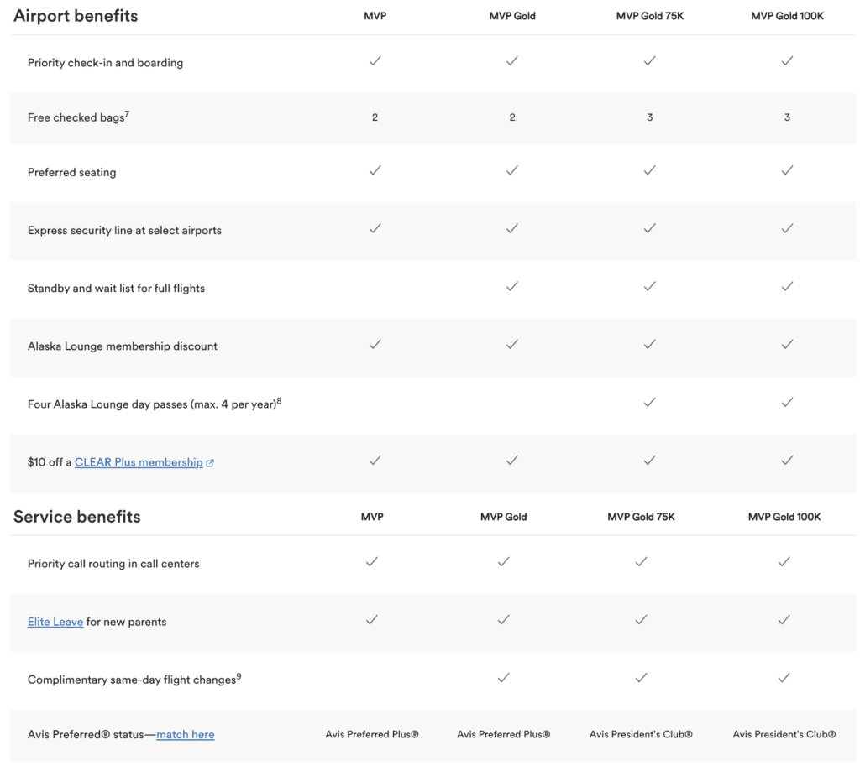Click 'Express security line at select airports' label
860x771 pixels.
coord(124,231)
